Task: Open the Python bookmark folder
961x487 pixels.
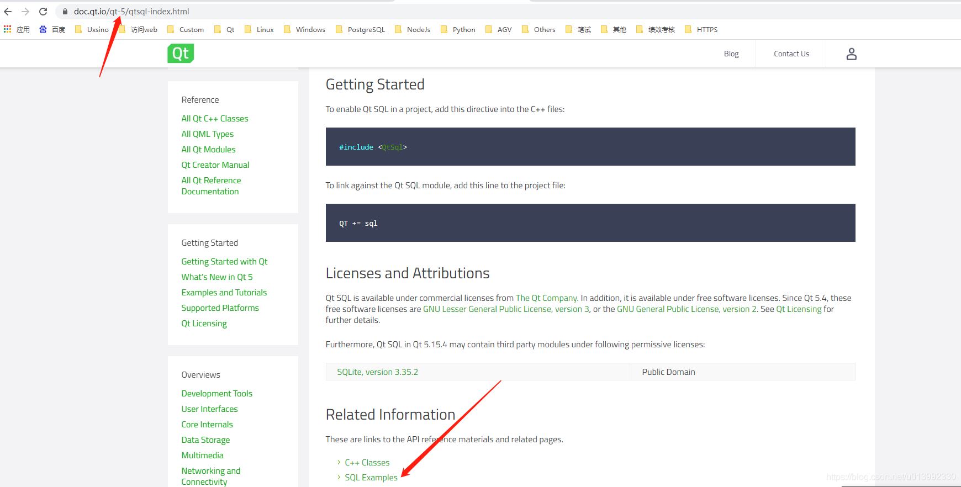Action: coord(458,29)
